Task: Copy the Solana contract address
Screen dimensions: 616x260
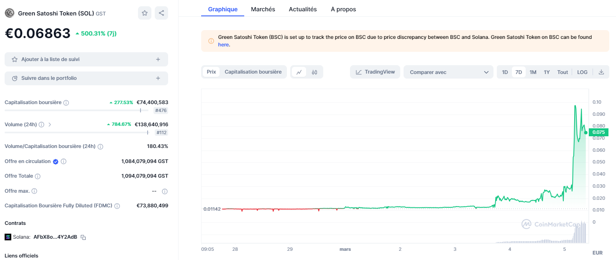Action: tap(83, 237)
